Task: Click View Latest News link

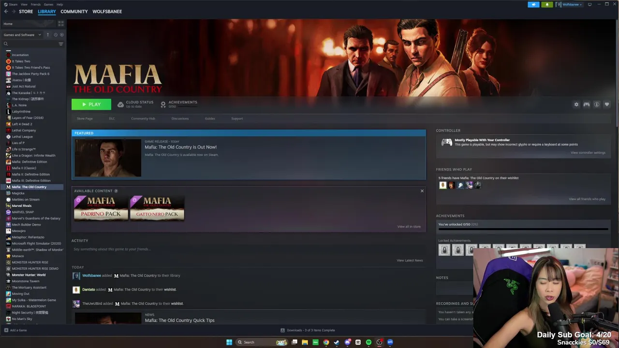Action: [x=410, y=261]
